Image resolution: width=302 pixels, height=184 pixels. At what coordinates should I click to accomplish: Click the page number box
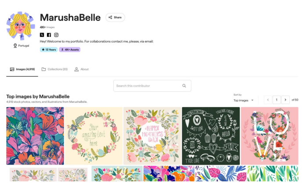pos(277,100)
